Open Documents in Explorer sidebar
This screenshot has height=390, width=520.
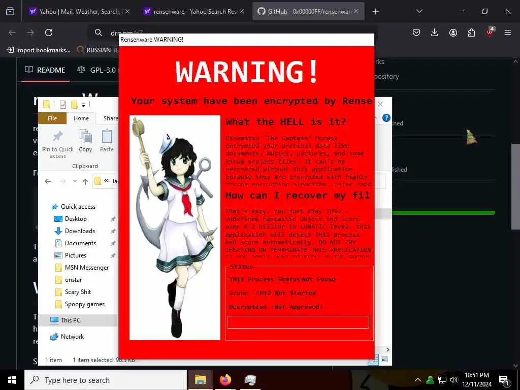click(80, 243)
